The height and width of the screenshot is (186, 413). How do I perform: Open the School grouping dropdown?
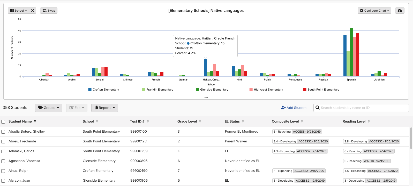point(18,11)
